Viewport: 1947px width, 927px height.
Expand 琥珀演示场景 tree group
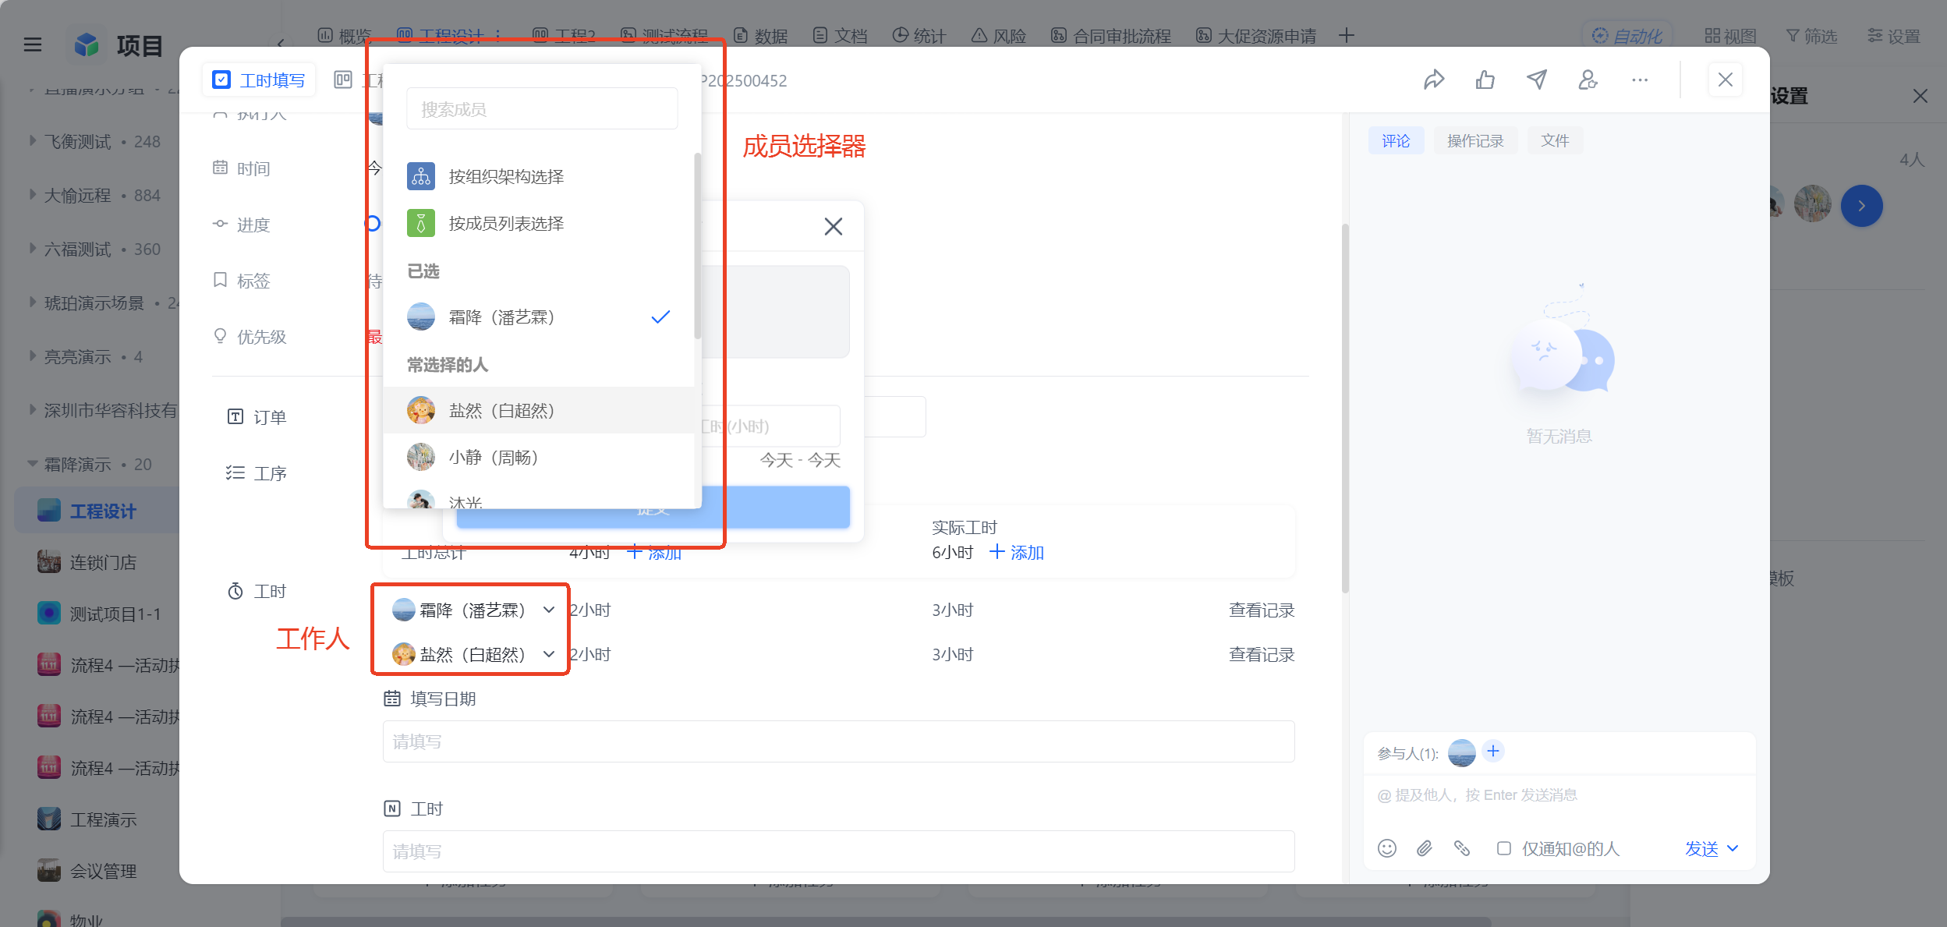32,303
